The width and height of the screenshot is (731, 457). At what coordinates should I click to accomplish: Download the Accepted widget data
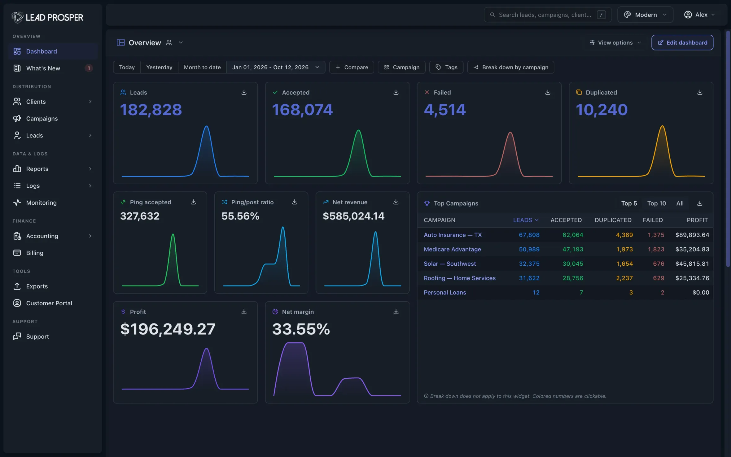coord(396,92)
